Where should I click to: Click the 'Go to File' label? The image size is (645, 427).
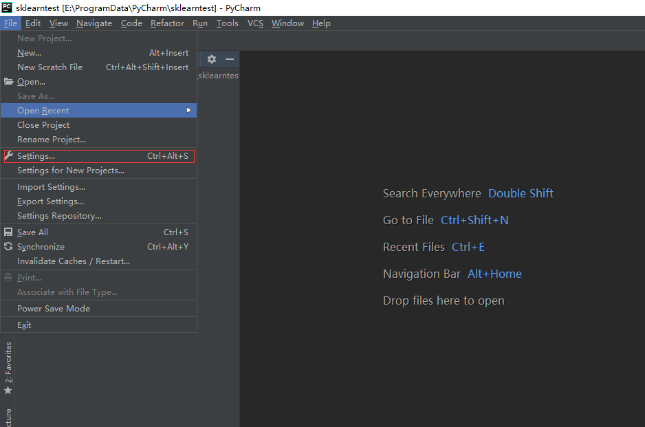[x=408, y=220]
